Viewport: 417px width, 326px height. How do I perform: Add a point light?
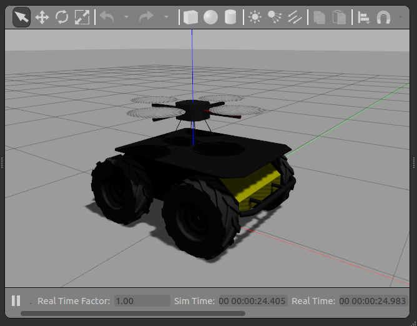[255, 17]
